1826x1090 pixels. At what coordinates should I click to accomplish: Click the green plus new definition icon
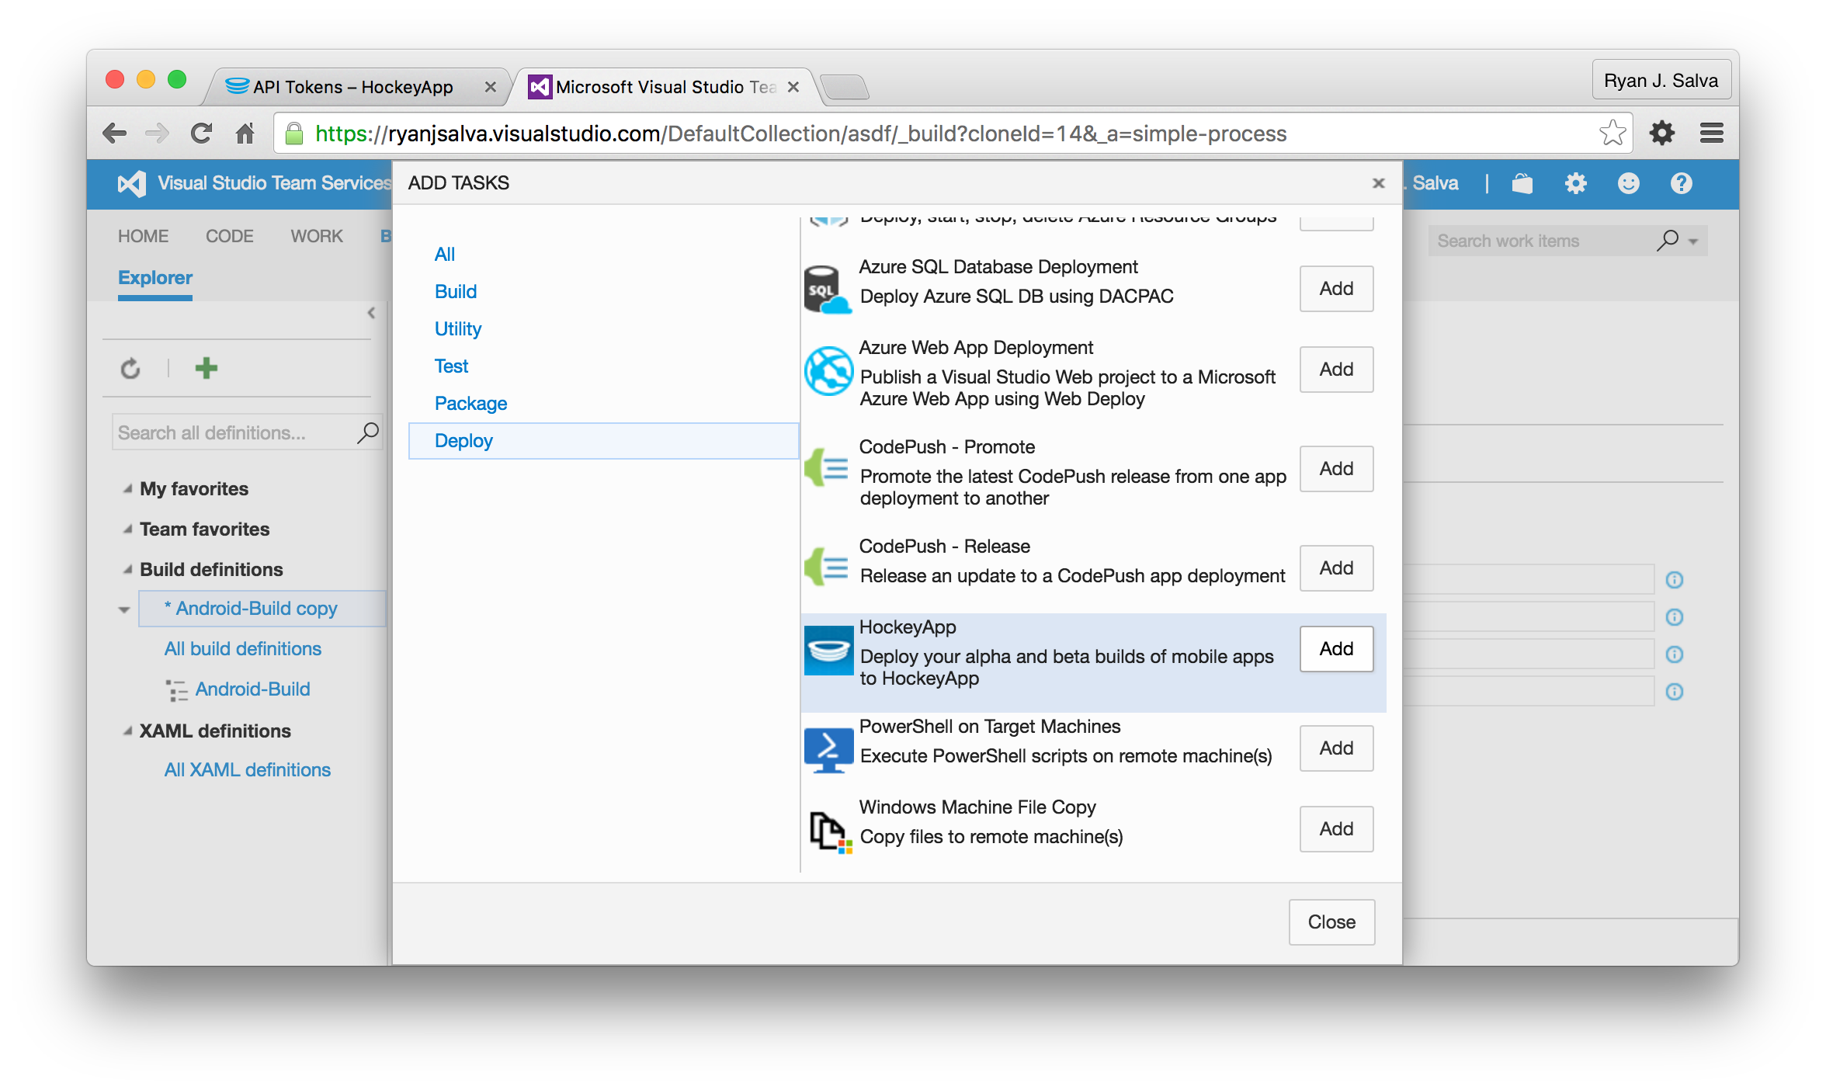[x=206, y=368]
